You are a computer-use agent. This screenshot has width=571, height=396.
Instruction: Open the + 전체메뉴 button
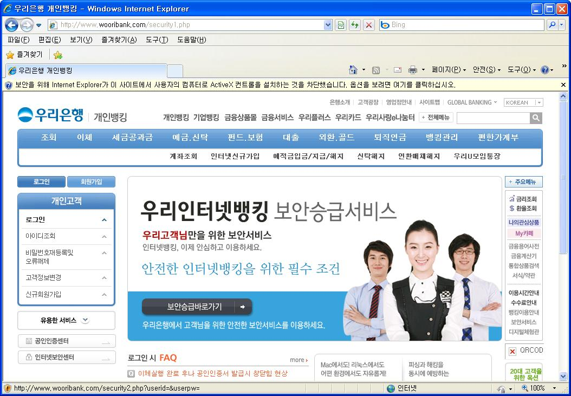[436, 118]
